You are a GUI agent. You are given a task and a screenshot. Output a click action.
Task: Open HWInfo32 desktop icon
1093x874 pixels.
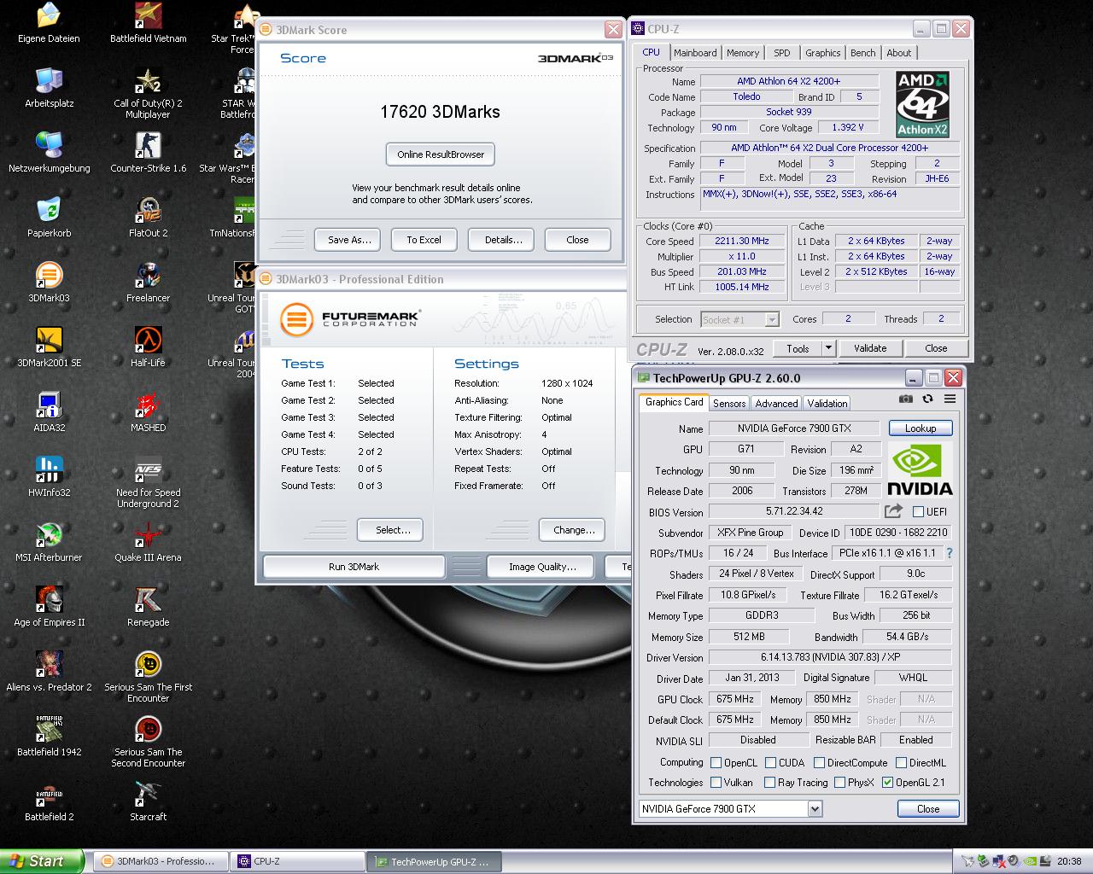click(x=50, y=478)
